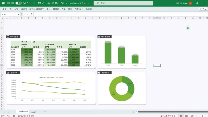The image size is (208, 117).
Task: Click the next sheet navigation arrow
Action: click(x=9, y=112)
